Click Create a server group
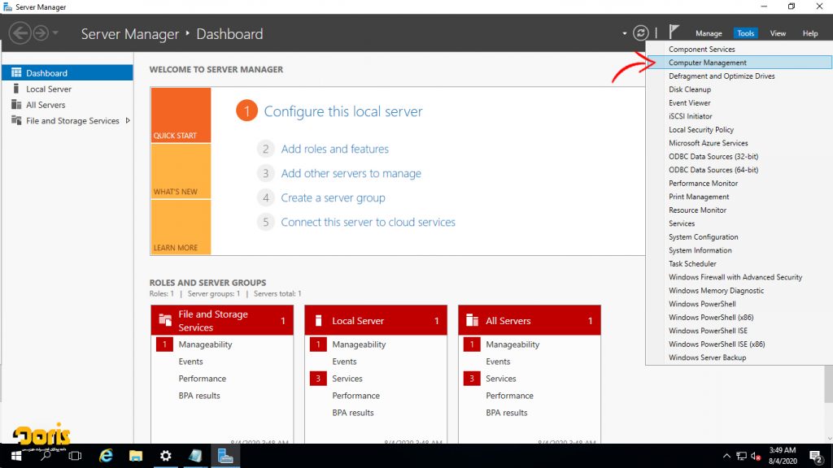 (x=333, y=198)
